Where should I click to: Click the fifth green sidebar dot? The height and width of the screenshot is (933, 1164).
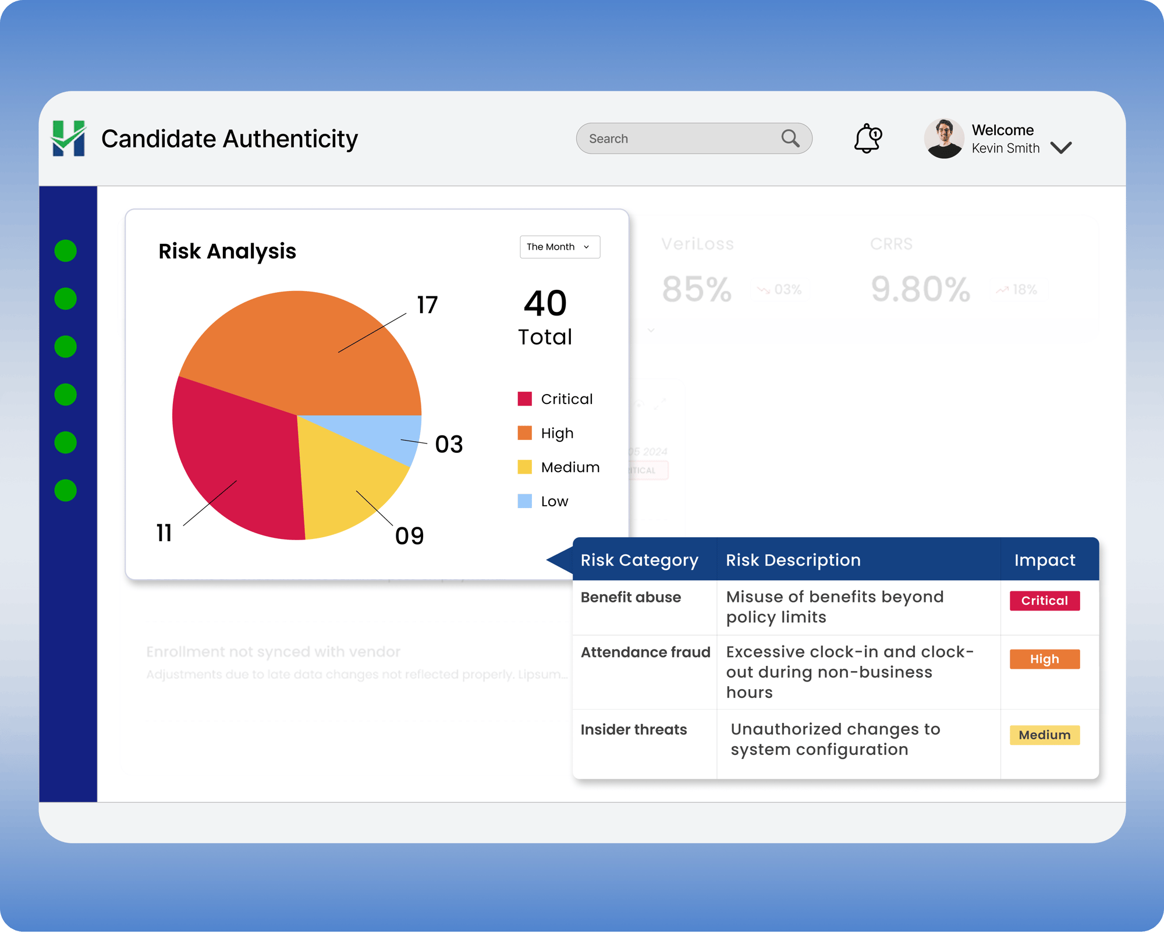point(66,442)
